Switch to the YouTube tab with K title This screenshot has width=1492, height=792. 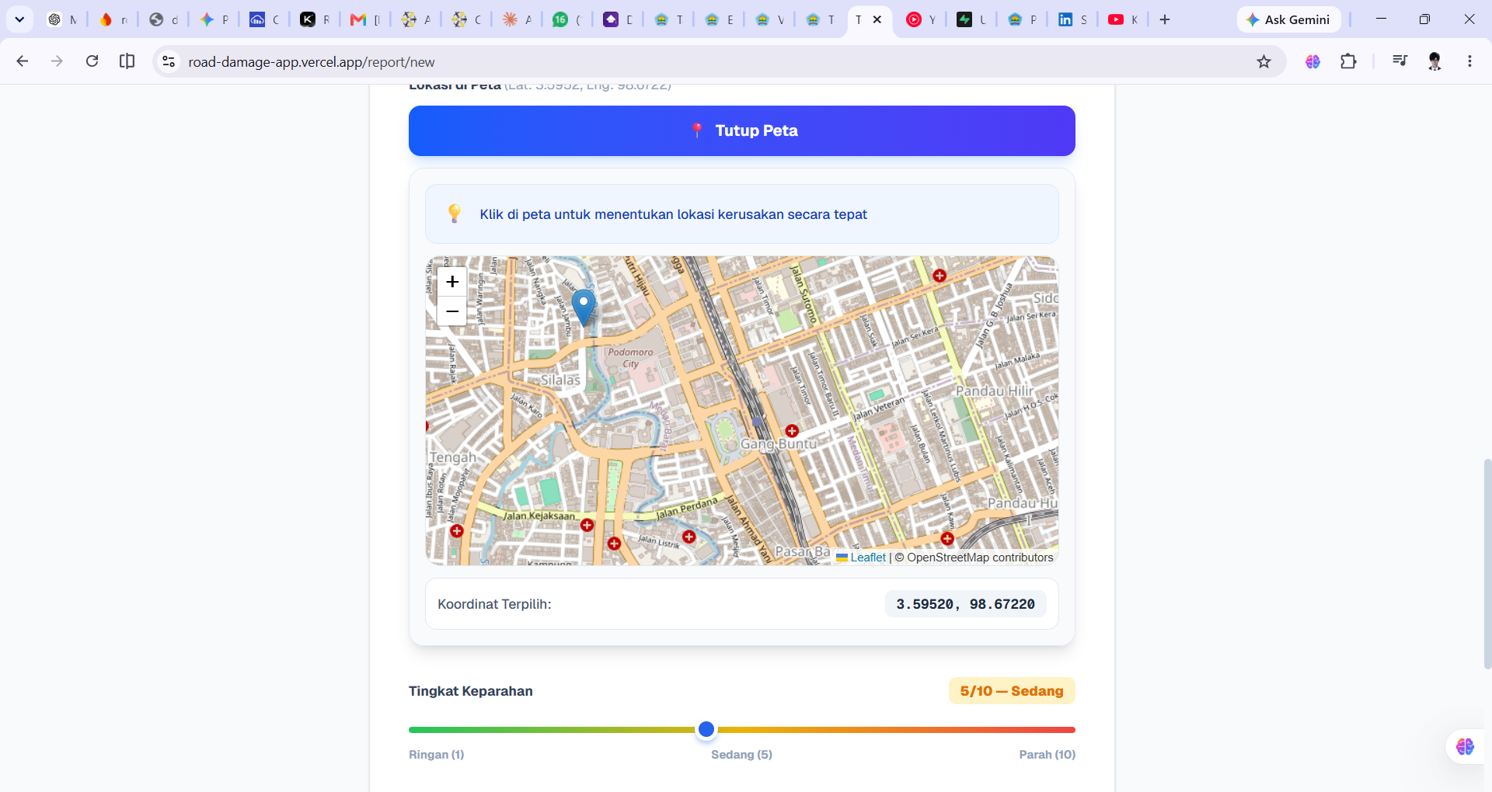(x=1124, y=19)
